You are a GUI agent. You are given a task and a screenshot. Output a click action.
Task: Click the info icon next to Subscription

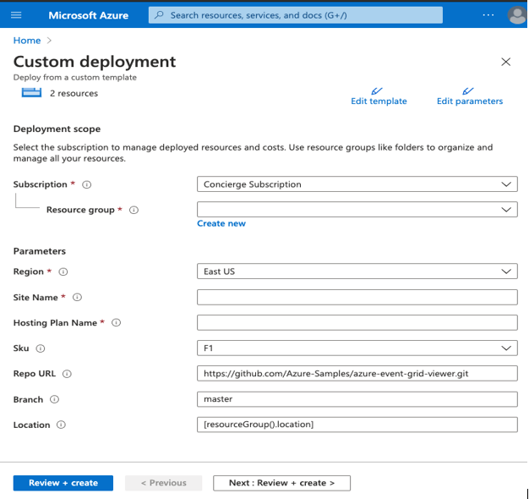click(87, 184)
